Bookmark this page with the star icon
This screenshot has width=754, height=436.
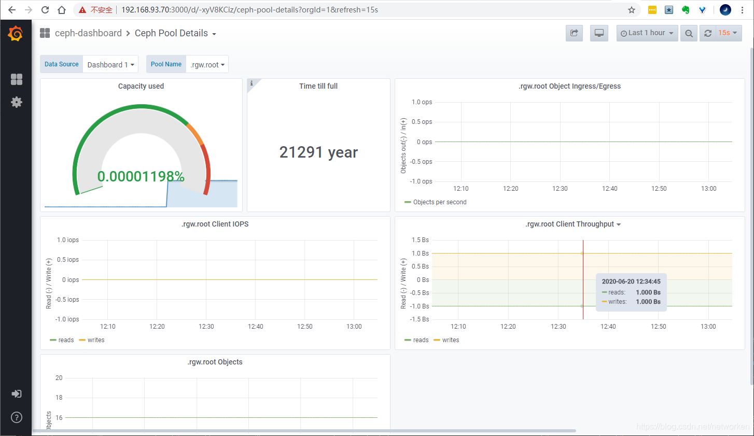click(x=631, y=10)
